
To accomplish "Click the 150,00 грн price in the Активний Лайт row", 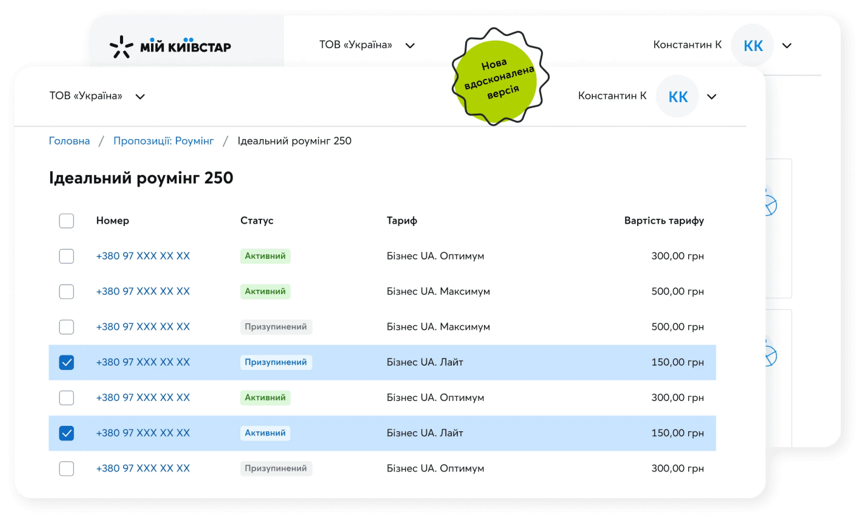I will [x=677, y=433].
